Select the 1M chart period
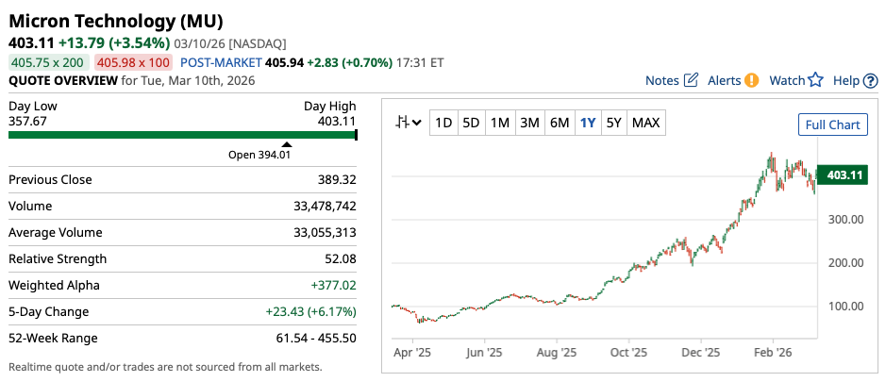The image size is (886, 382). [x=500, y=123]
